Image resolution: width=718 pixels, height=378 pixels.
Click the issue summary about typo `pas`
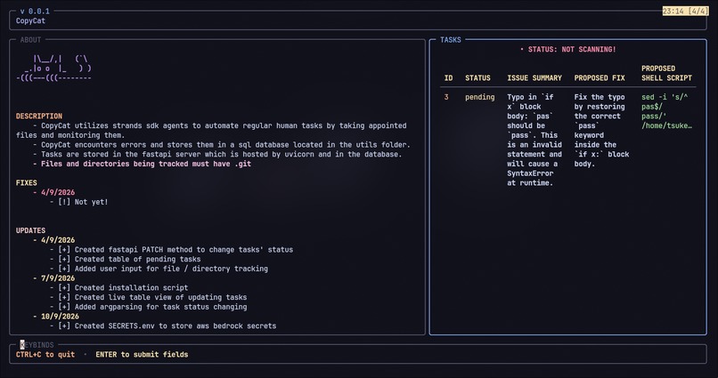click(534, 140)
